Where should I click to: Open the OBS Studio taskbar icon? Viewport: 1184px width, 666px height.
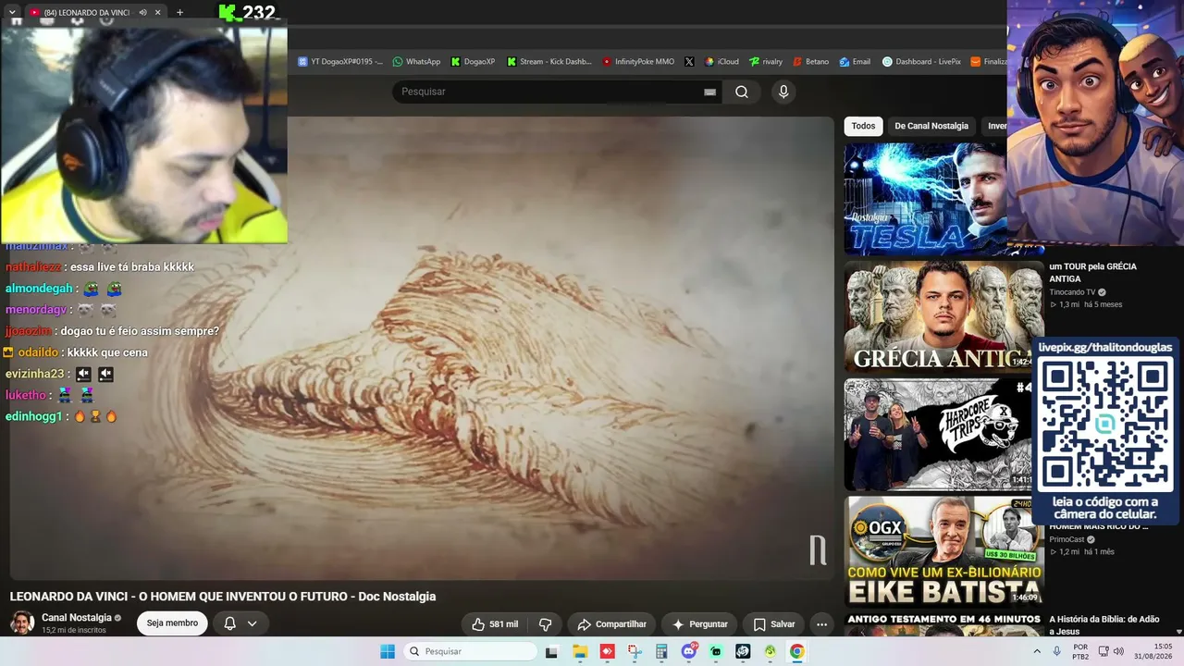743,651
